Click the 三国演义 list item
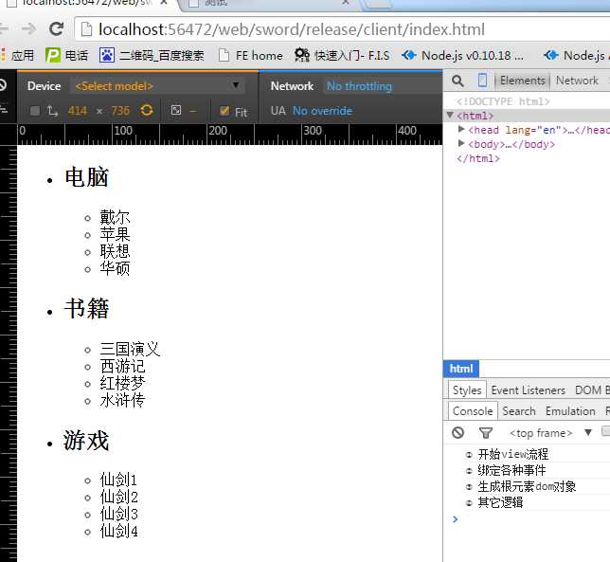 (130, 349)
